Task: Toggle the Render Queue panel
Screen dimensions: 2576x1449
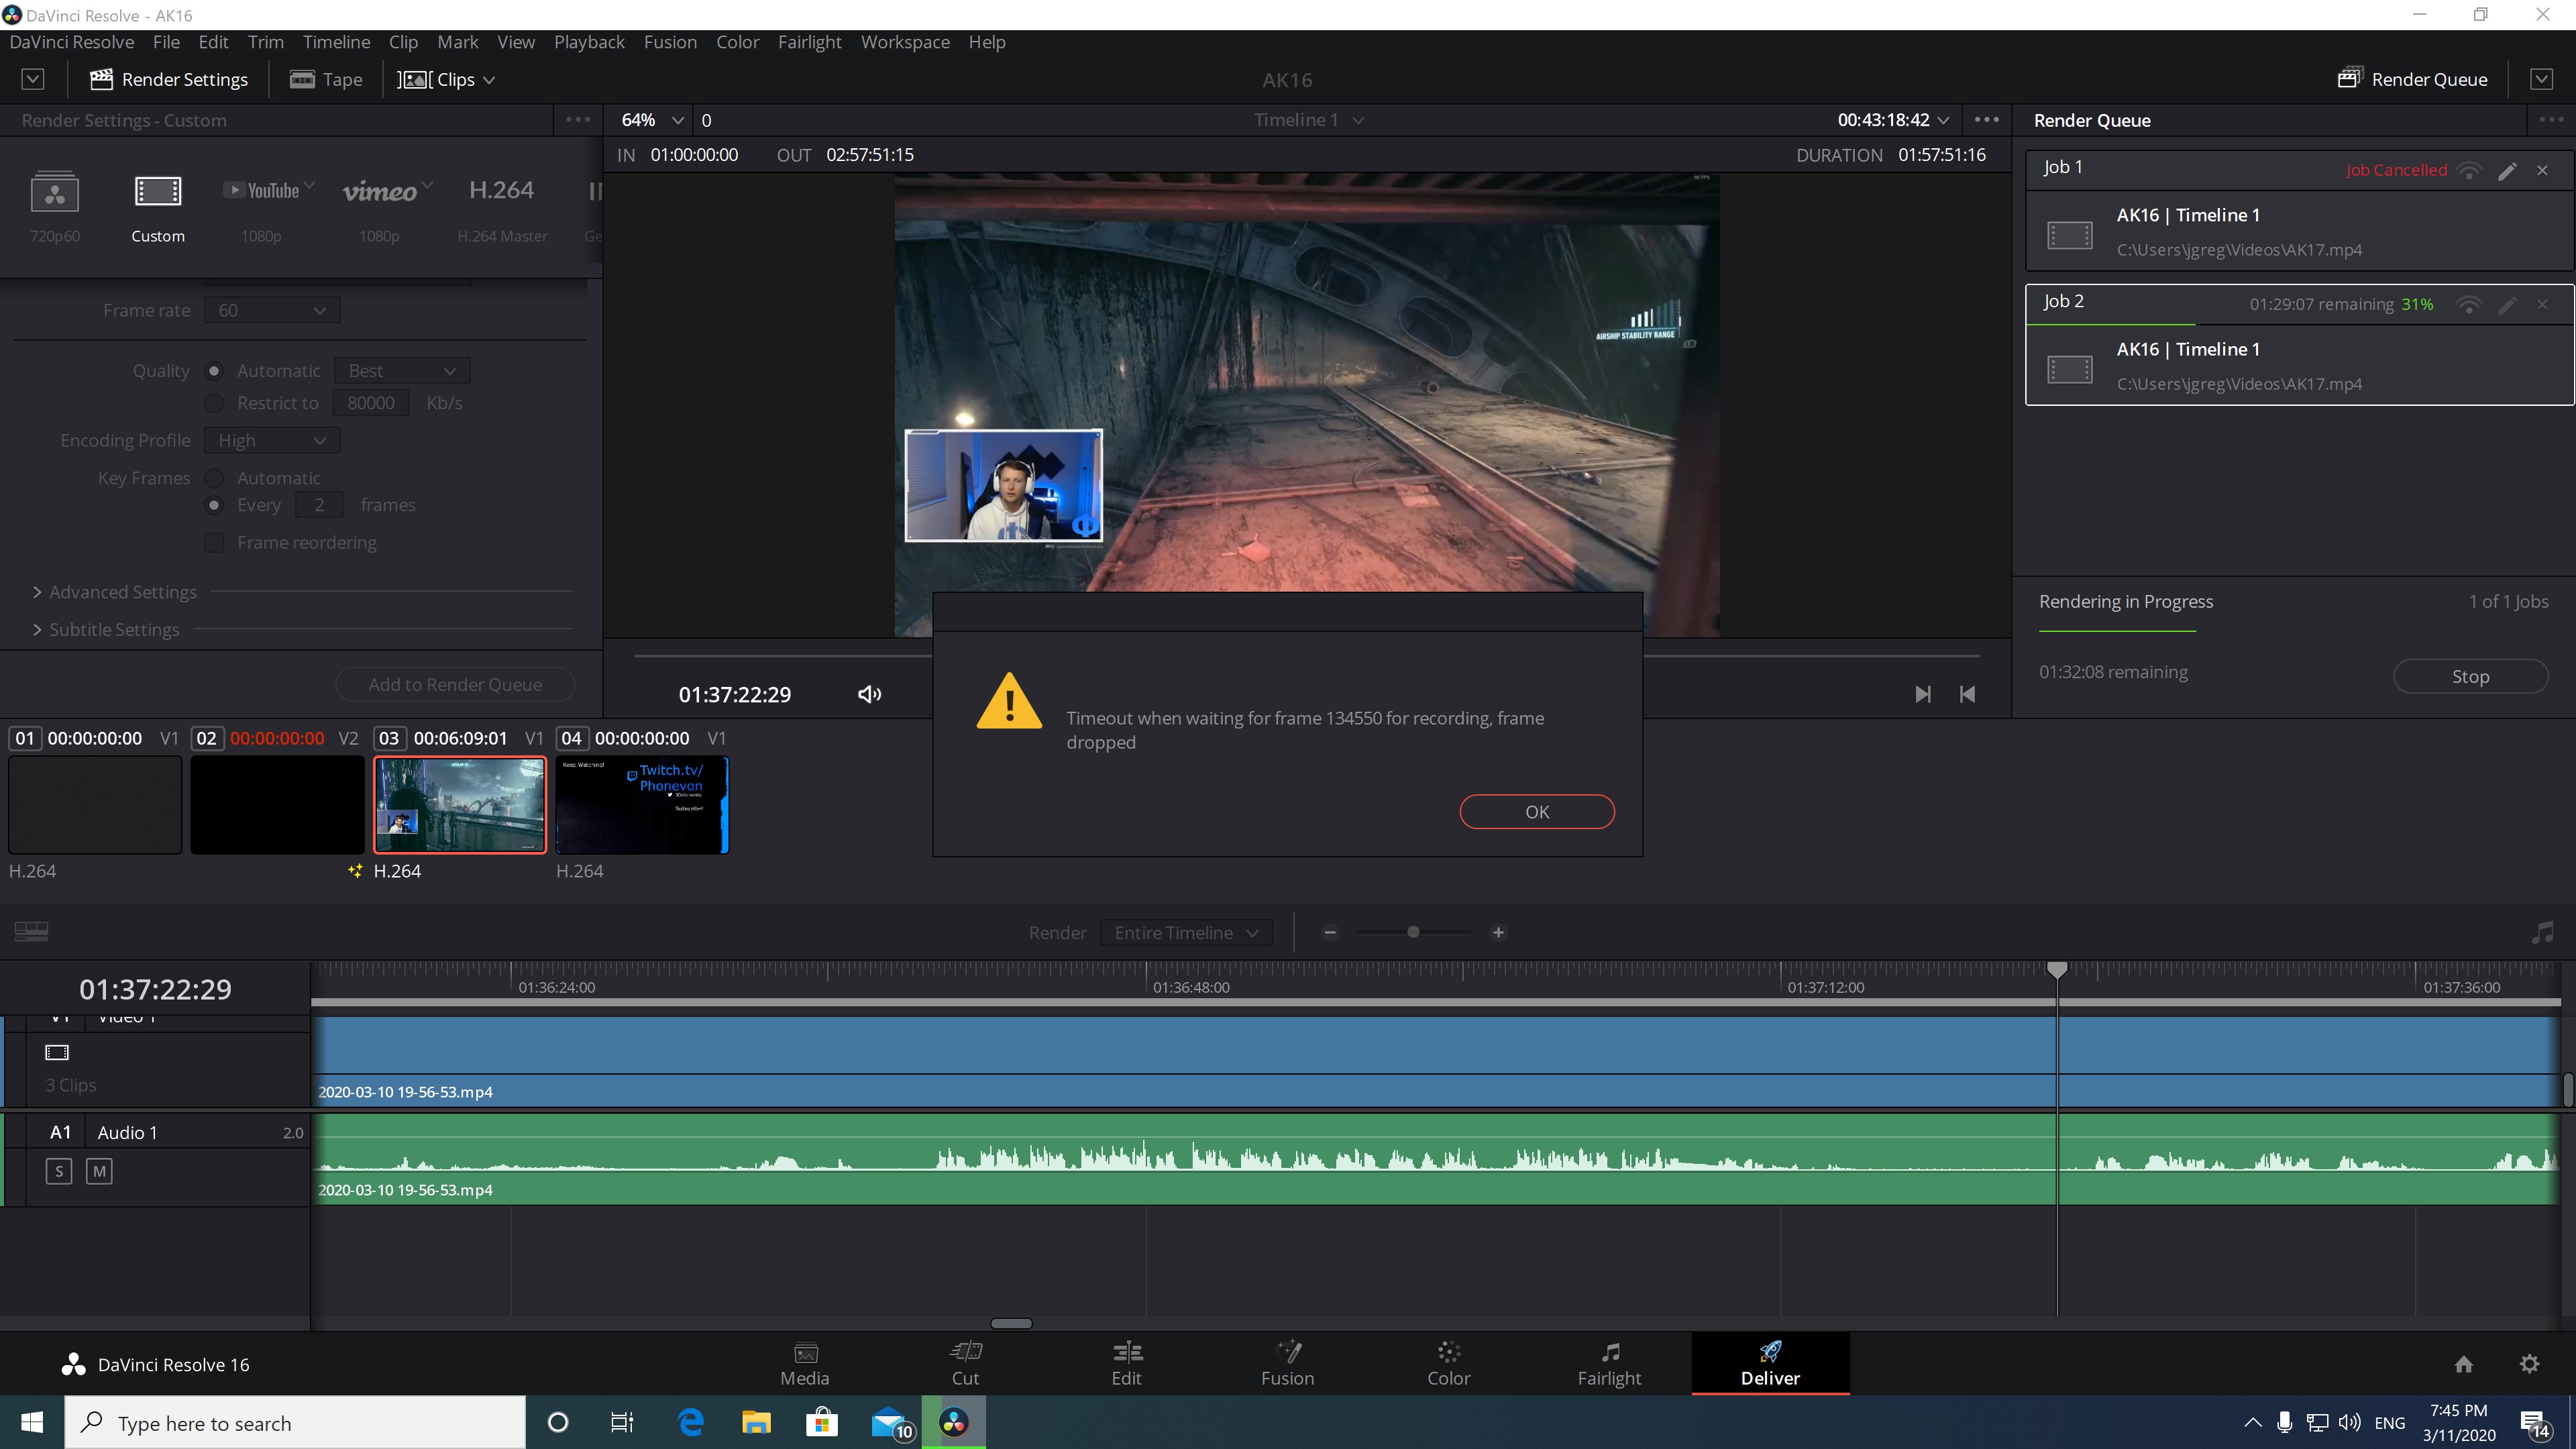Action: (x=2412, y=79)
